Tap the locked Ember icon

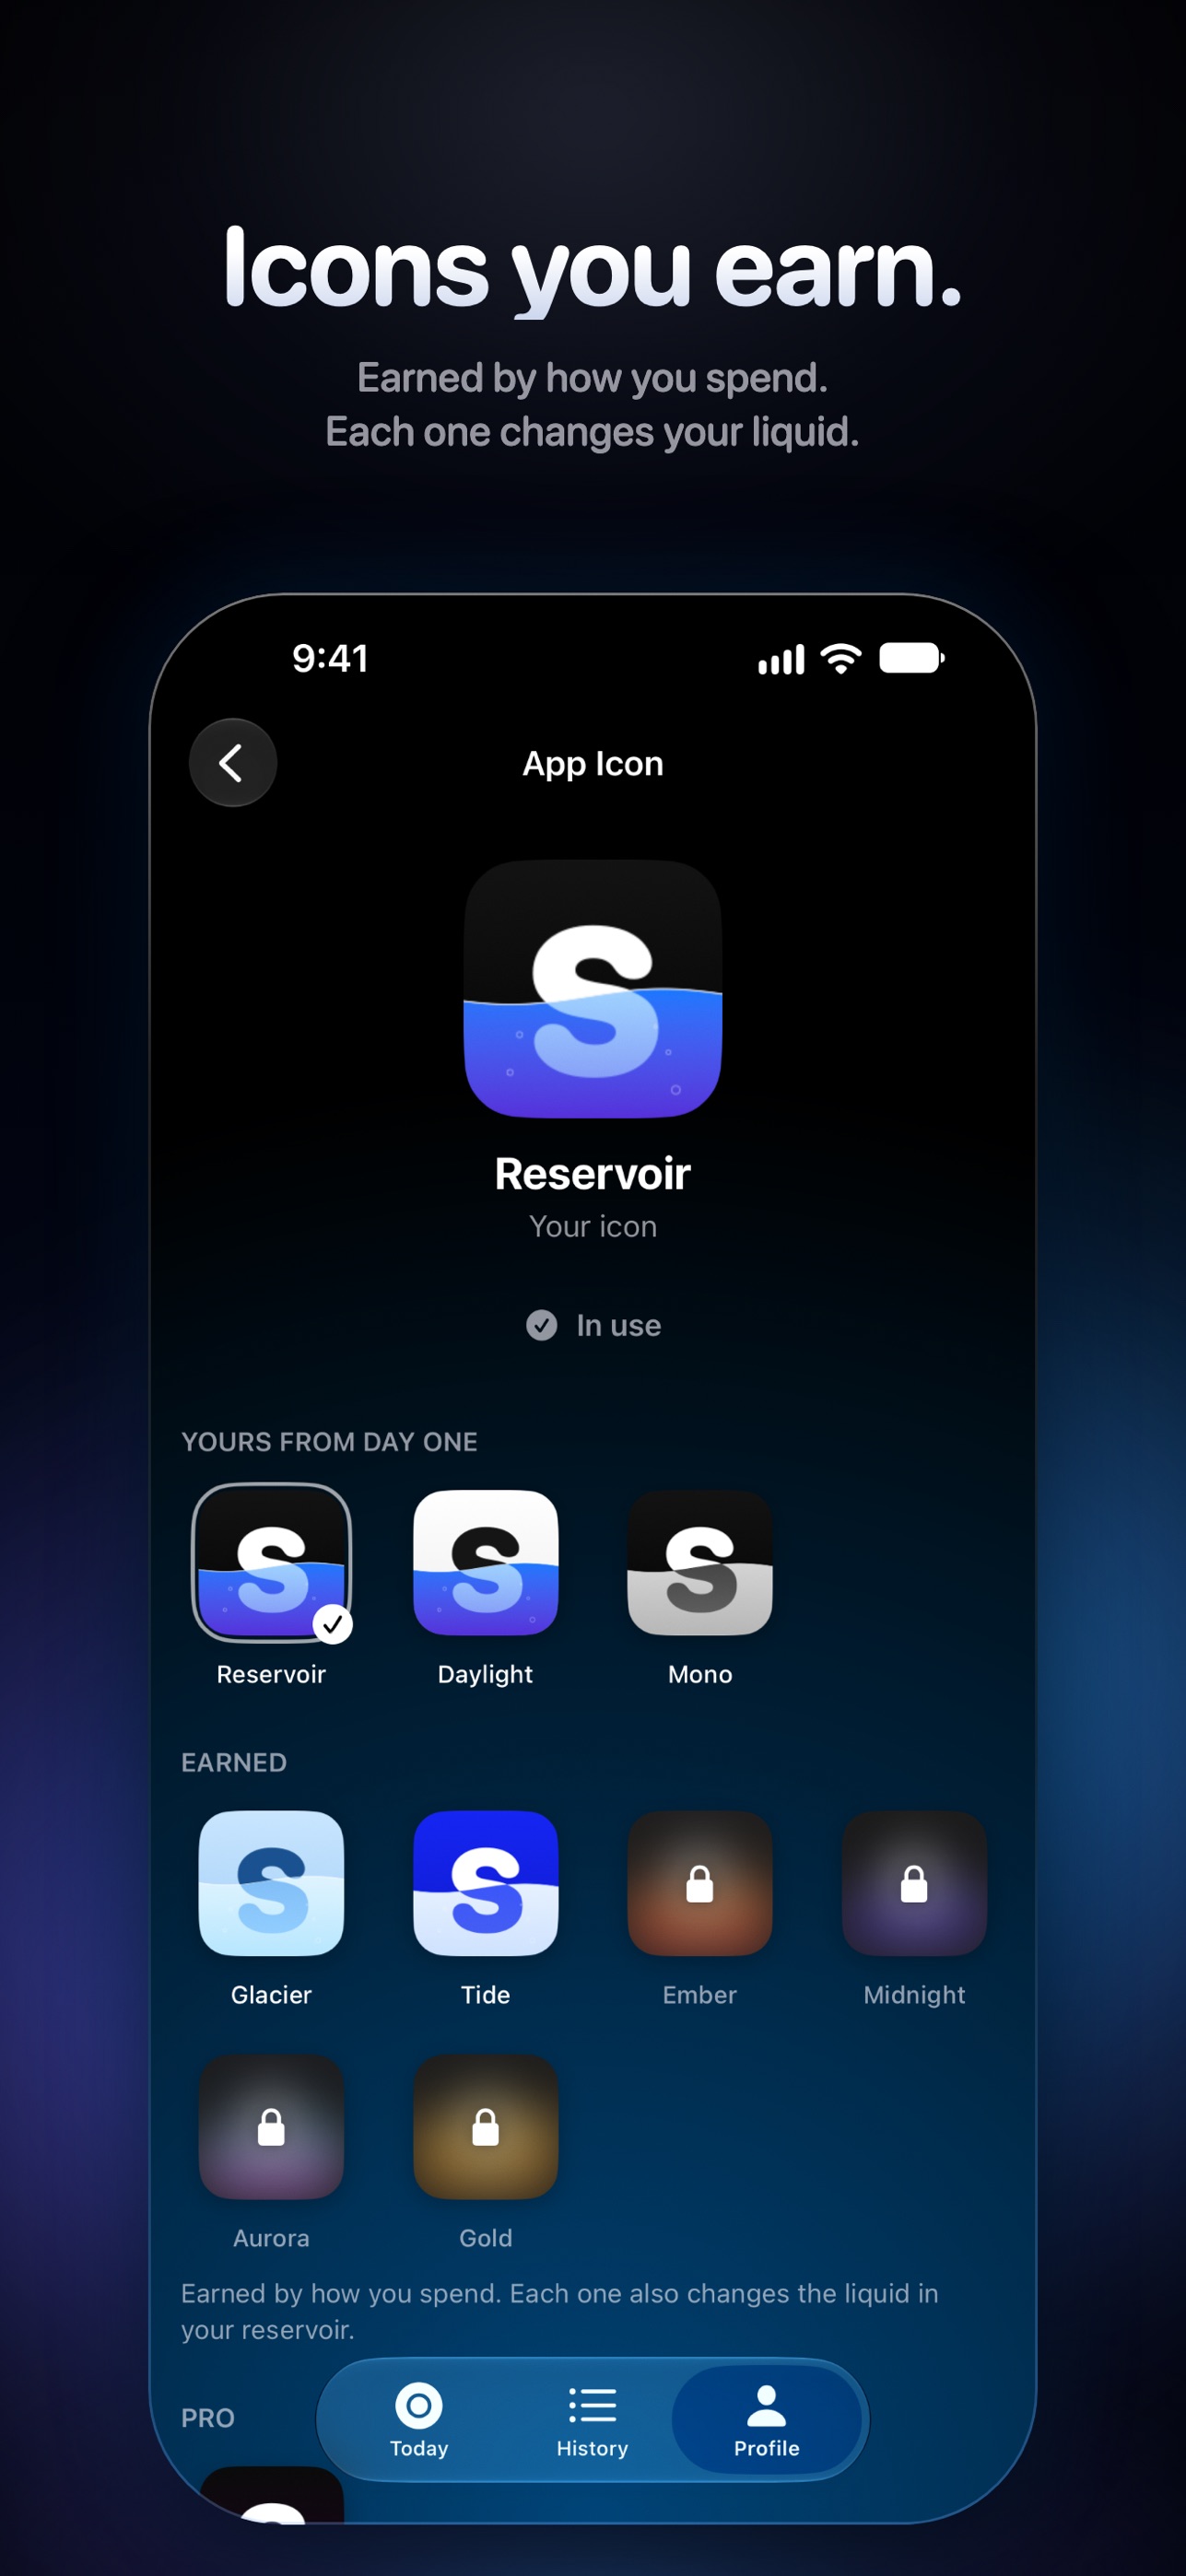700,1883
